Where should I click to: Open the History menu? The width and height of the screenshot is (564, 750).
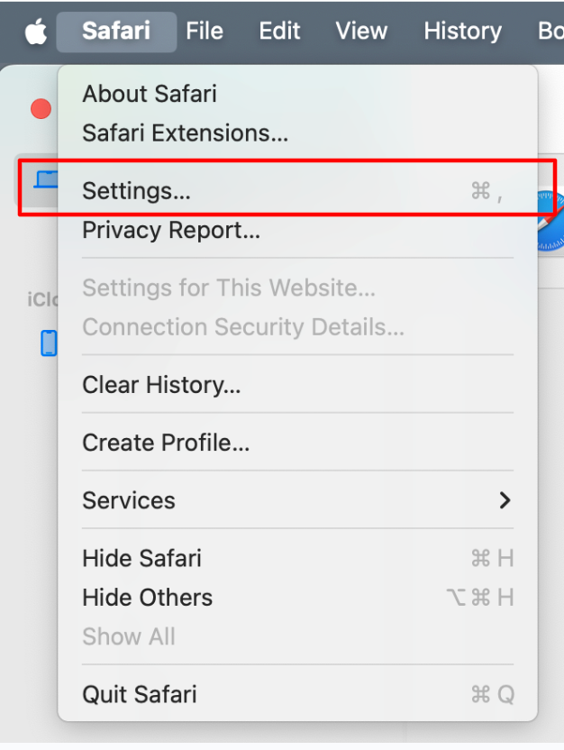(462, 32)
